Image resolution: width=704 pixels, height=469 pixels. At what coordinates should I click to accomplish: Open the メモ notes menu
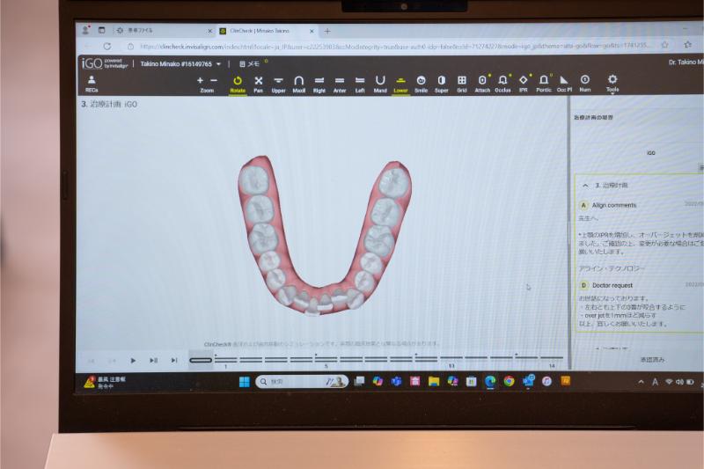pyautogui.click(x=250, y=63)
